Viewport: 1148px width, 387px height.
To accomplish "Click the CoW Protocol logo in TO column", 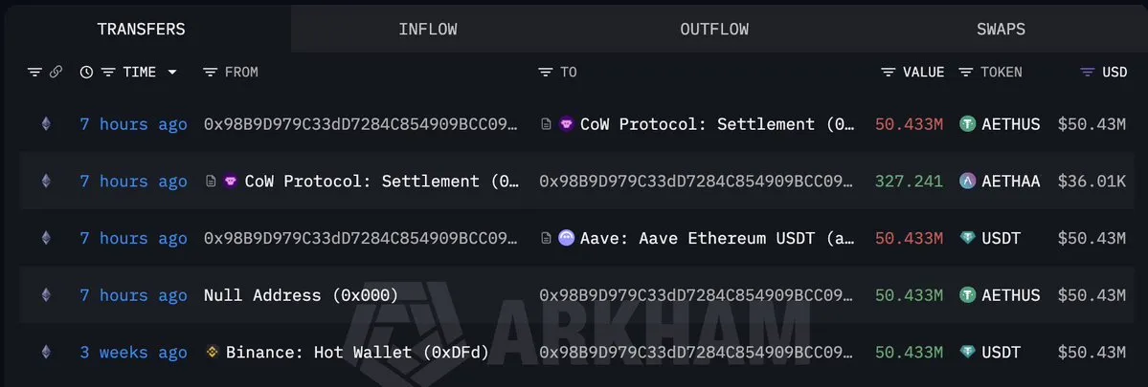I will [567, 124].
